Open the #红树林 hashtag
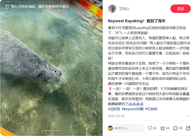194x136 pixels. (x=151, y=109)
